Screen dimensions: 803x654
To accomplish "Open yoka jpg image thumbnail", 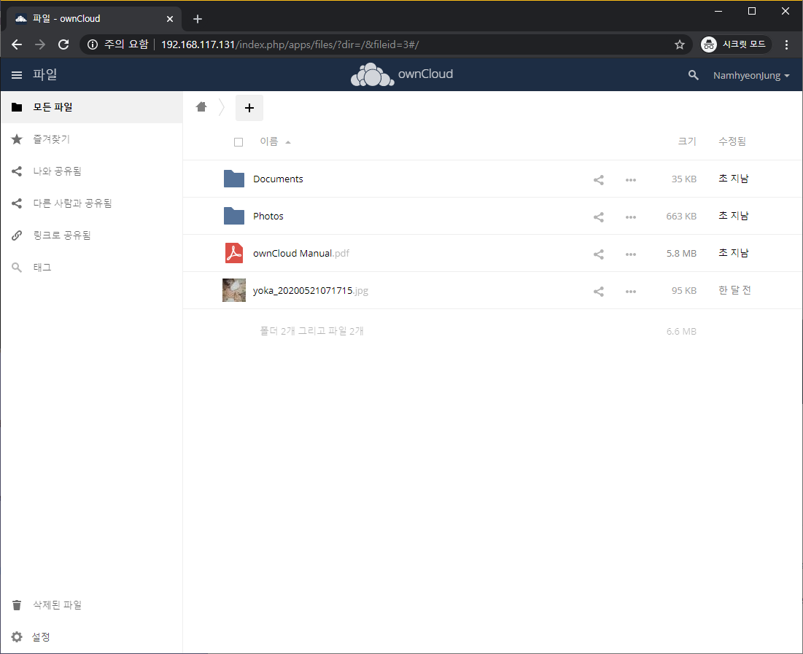I will (234, 290).
